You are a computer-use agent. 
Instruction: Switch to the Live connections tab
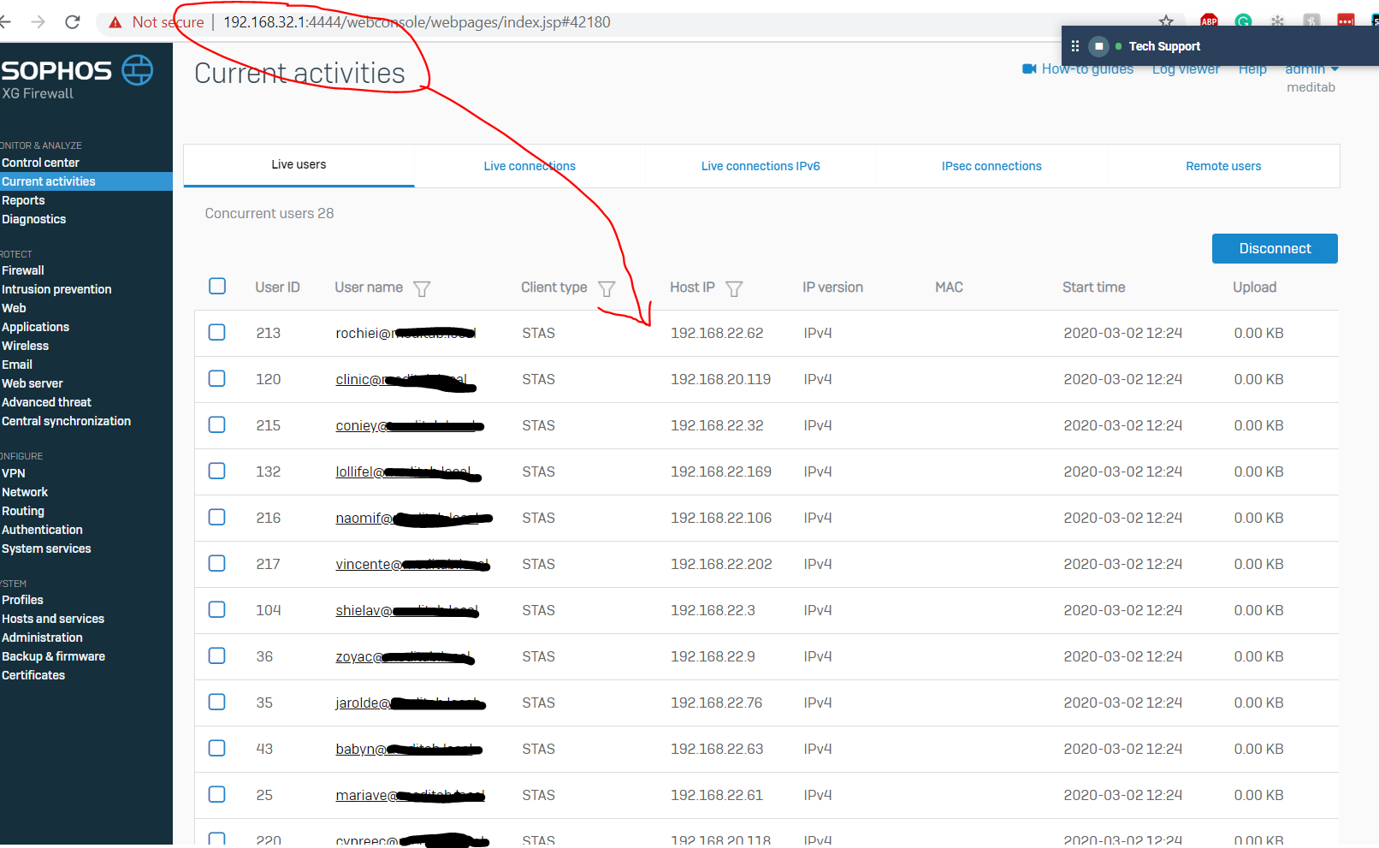pyautogui.click(x=530, y=166)
